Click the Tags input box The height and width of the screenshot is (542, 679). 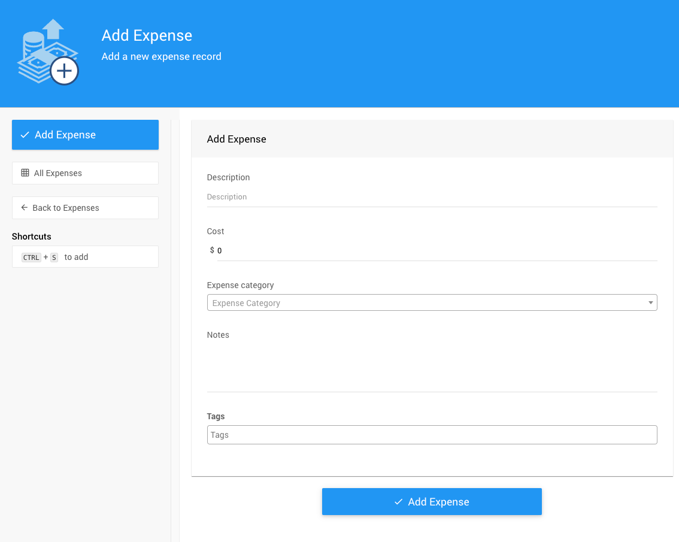pyautogui.click(x=432, y=435)
